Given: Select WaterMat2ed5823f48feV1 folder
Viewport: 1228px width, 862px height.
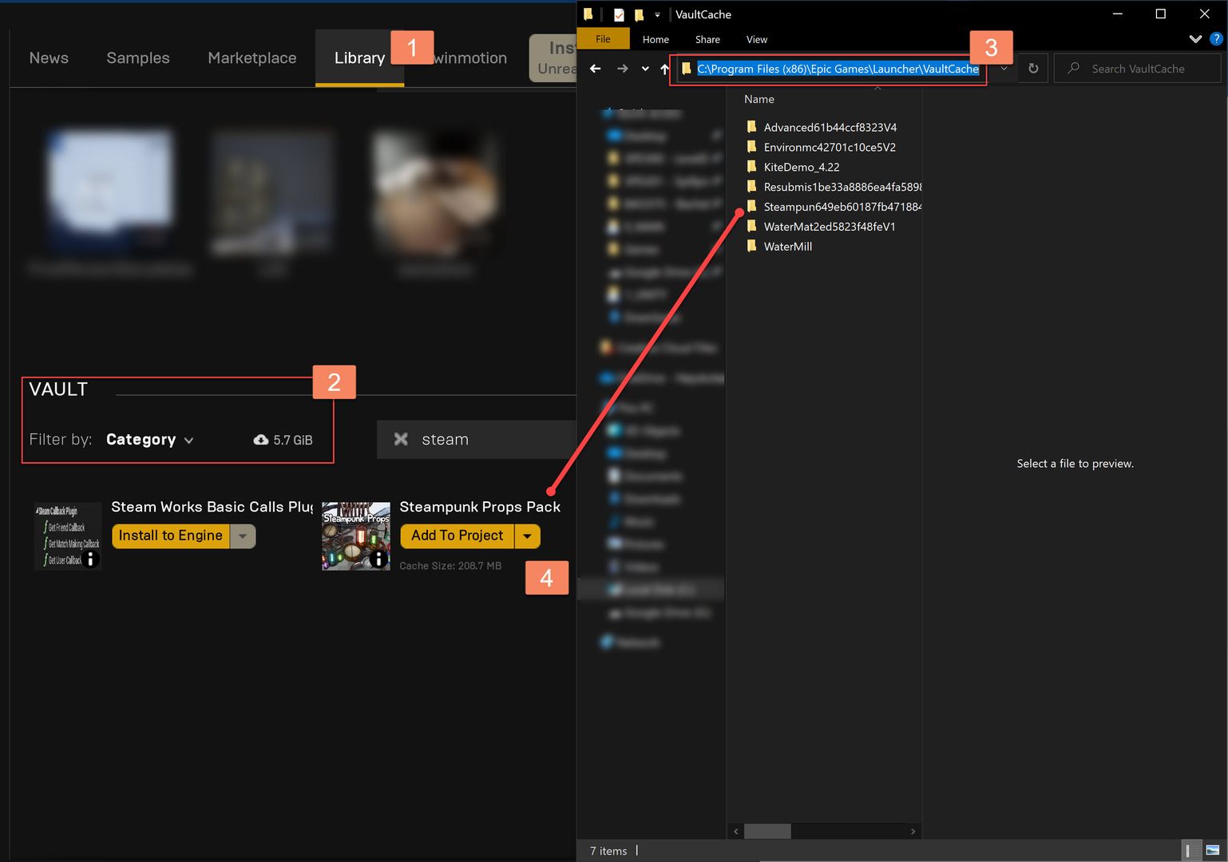Looking at the screenshot, I should 830,227.
